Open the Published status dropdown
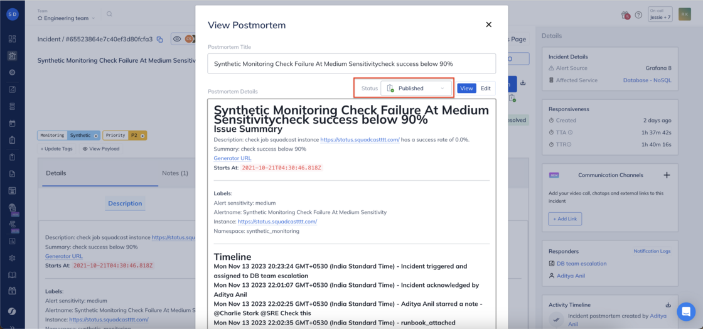The height and width of the screenshot is (329, 703). coord(416,89)
